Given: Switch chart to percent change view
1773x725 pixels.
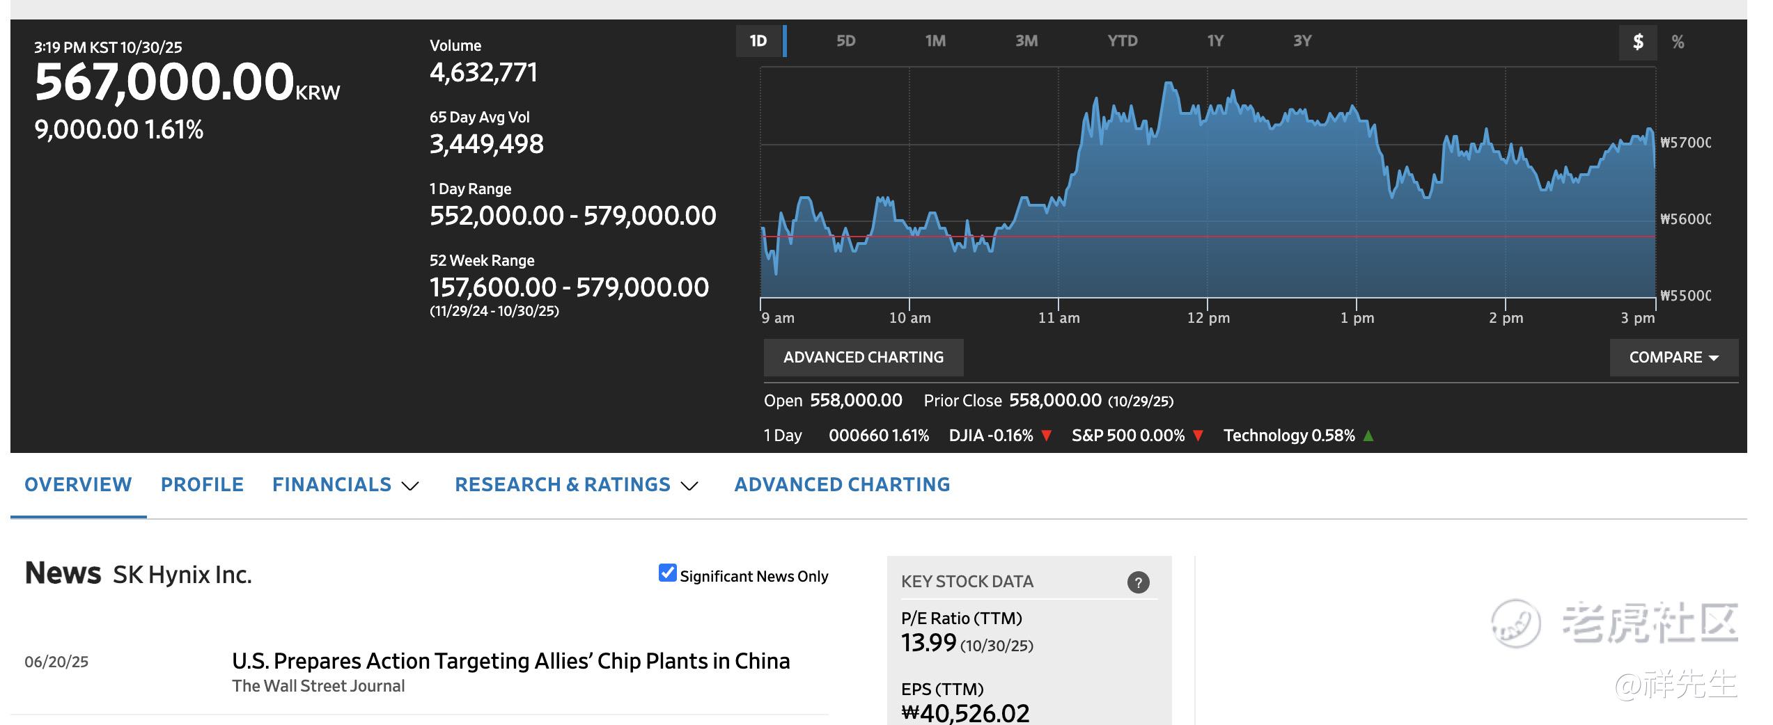Looking at the screenshot, I should click(1678, 42).
